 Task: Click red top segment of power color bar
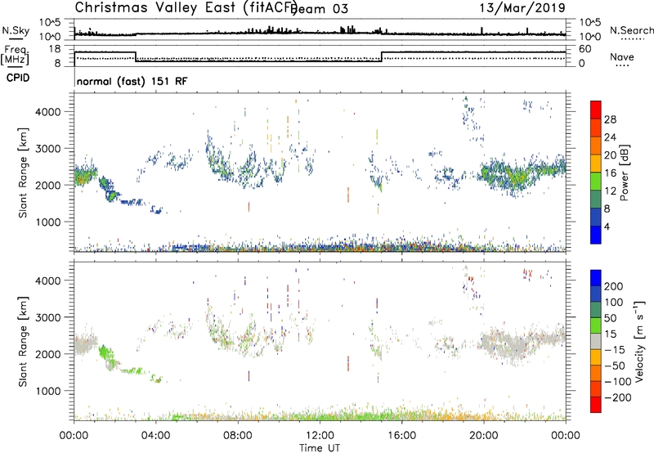click(x=596, y=110)
